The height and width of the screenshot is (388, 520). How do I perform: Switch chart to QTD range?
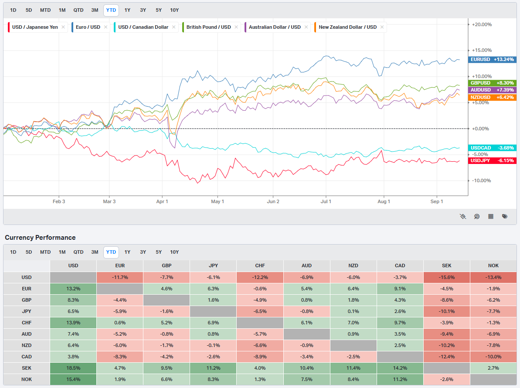[x=78, y=10]
